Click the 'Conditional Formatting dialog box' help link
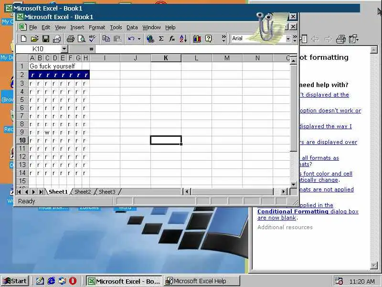Image resolution: width=382 pixels, height=287 pixels. click(x=308, y=211)
